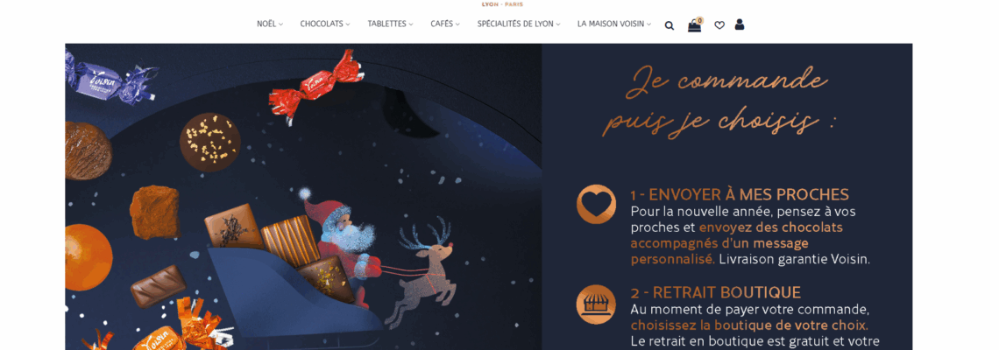This screenshot has height=350, width=999.
Task: Click the cart item count badge
Action: pyautogui.click(x=699, y=20)
